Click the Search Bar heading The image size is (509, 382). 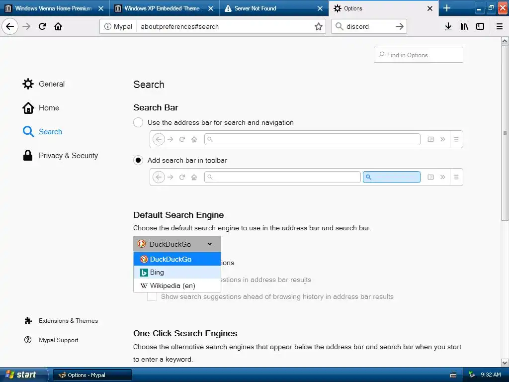(156, 107)
